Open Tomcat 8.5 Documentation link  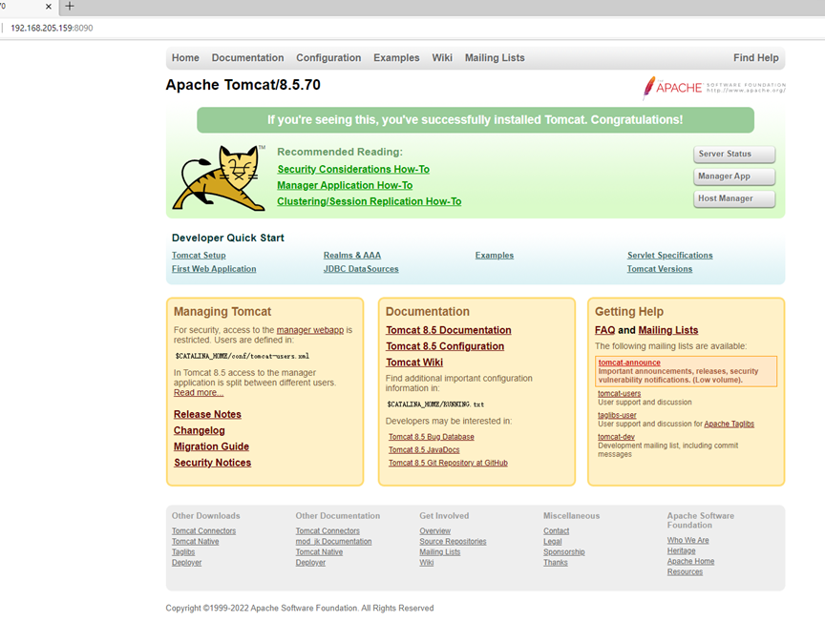pyautogui.click(x=448, y=330)
